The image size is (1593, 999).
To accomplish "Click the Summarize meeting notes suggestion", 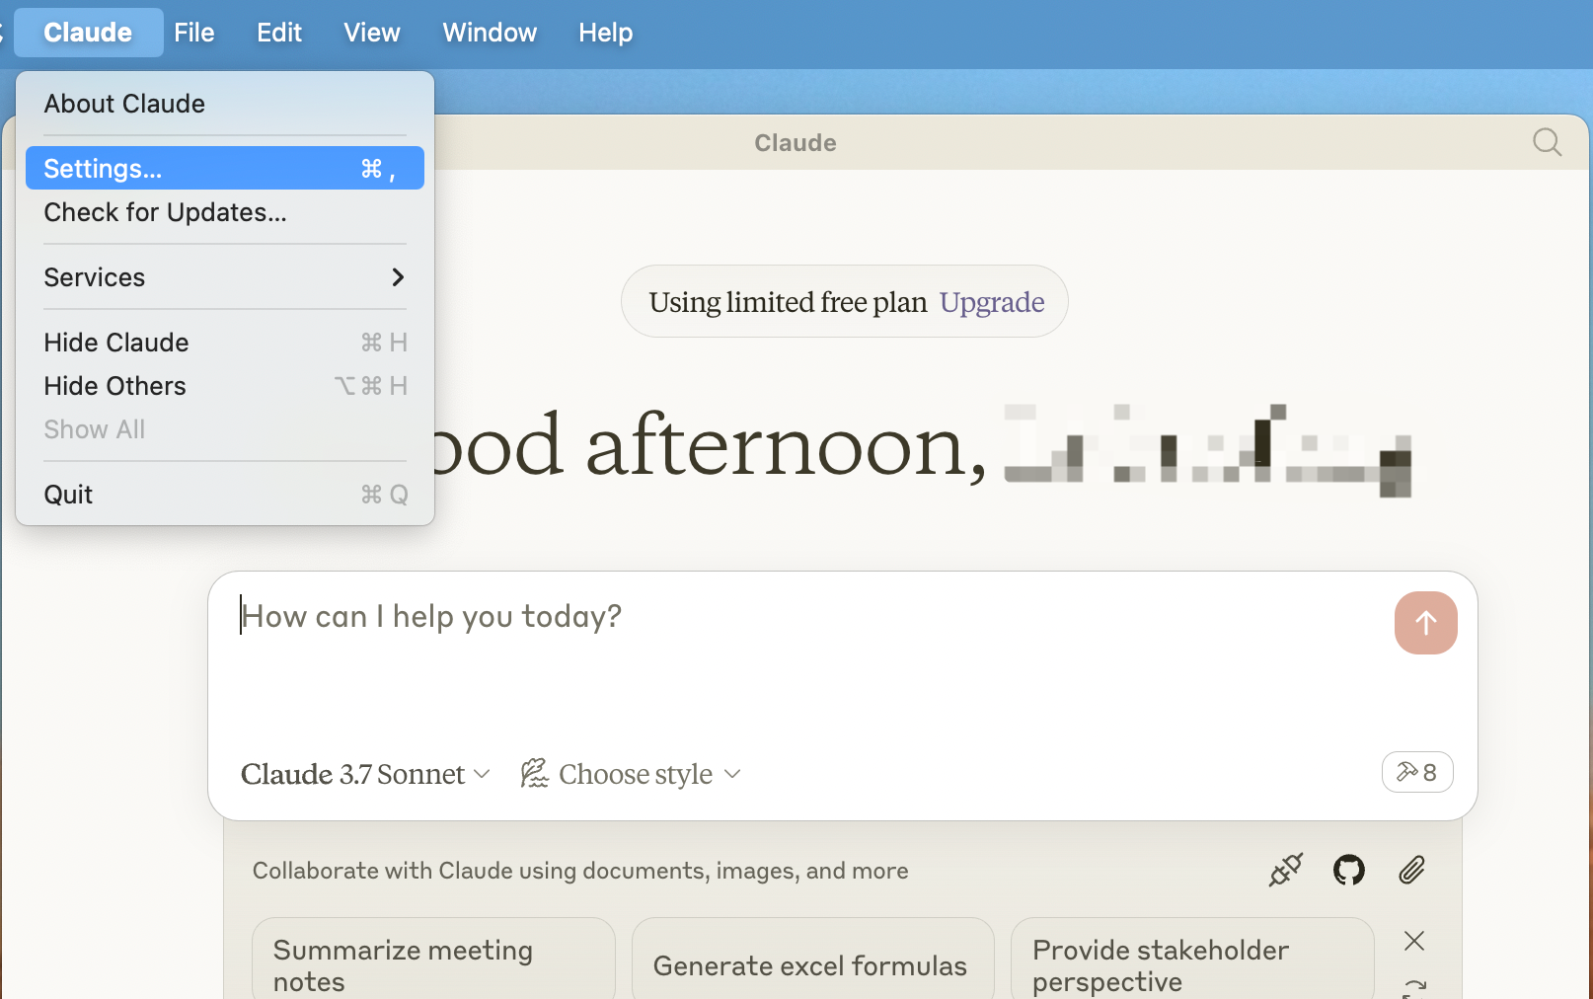I will 433,965.
